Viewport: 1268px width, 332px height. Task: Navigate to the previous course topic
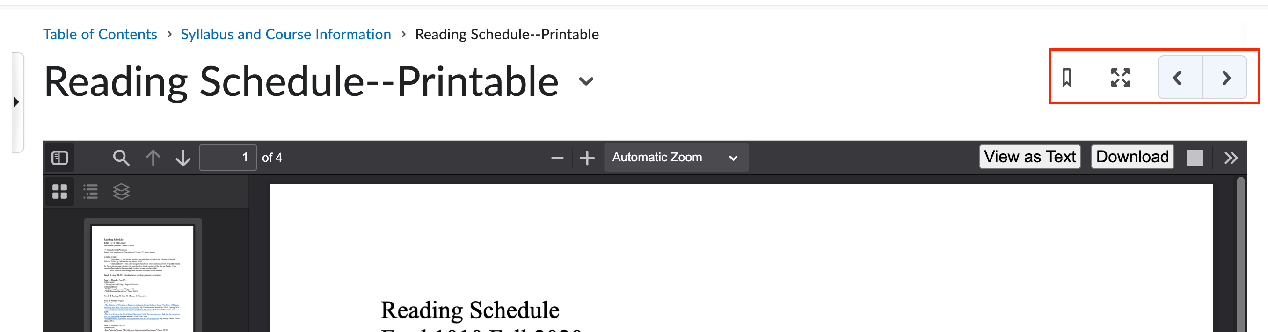click(1178, 79)
